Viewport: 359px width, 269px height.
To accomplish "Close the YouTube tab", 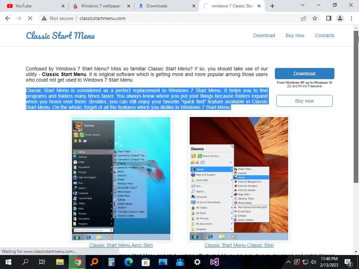I will coord(63,6).
